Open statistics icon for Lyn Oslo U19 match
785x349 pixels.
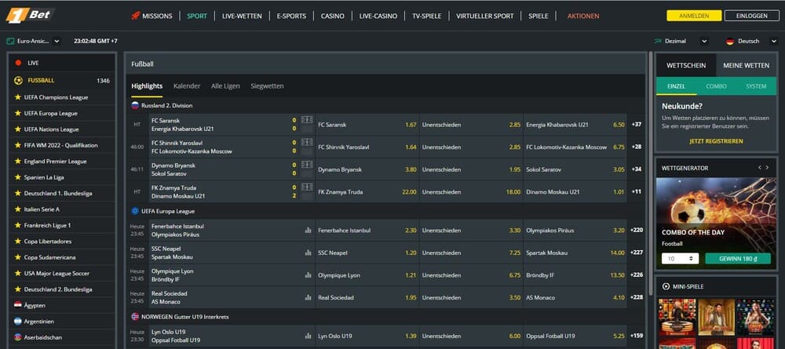pyautogui.click(x=308, y=336)
